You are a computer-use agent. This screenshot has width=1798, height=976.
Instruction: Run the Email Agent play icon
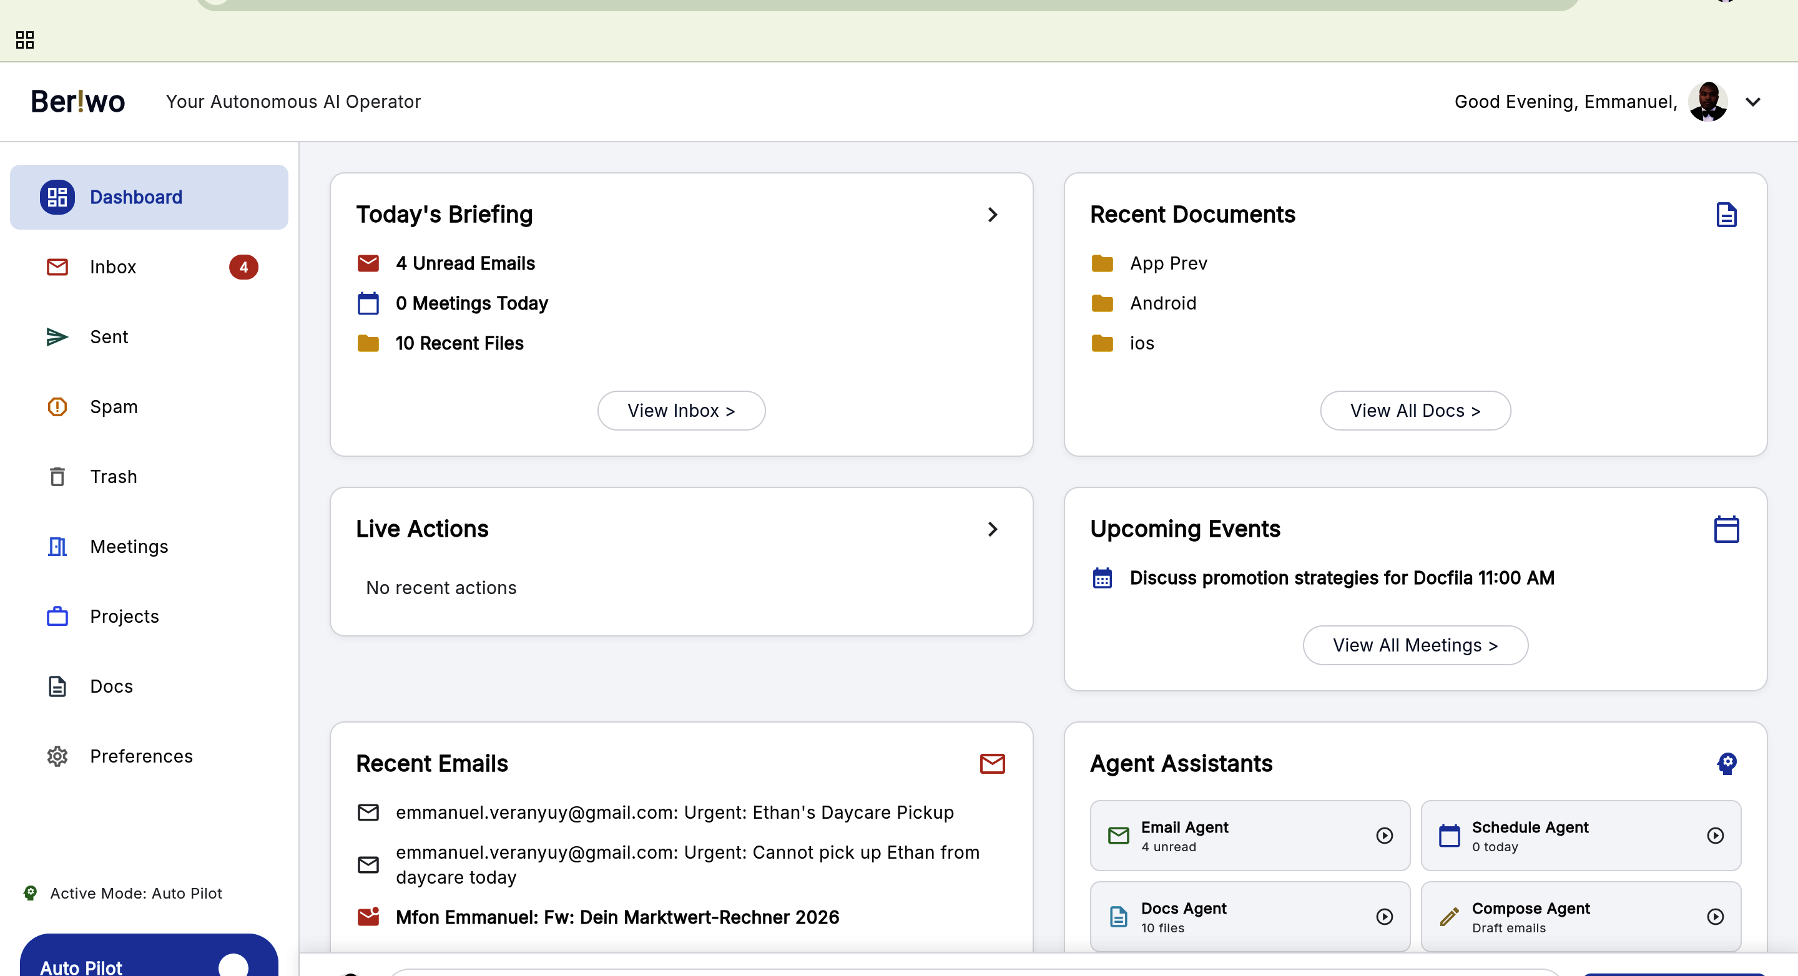tap(1384, 835)
